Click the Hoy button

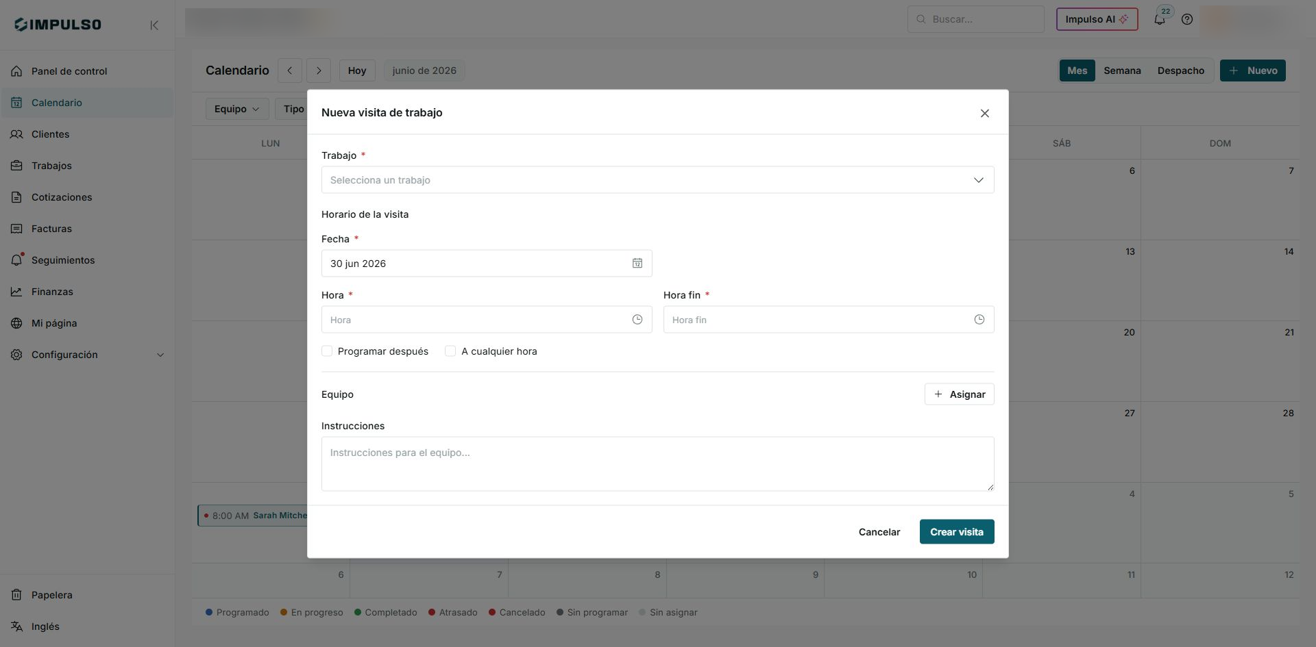pos(357,71)
